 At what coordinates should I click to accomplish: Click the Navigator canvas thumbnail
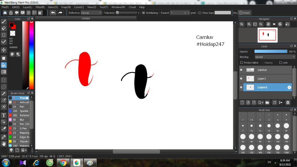point(267,35)
